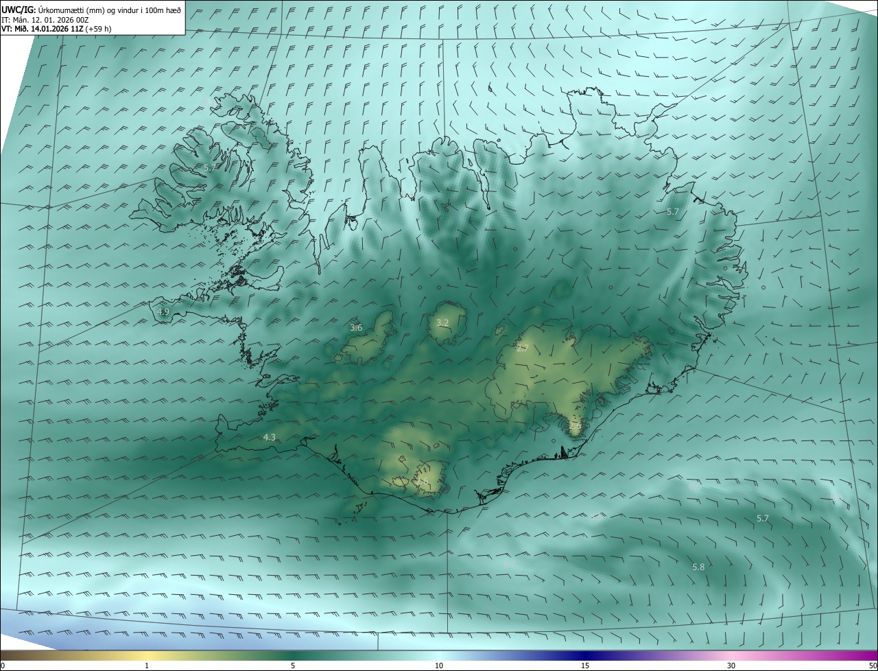The height and width of the screenshot is (671, 878).
Task: Select the 3.6 value on Langjökull glacier
Action: point(356,328)
